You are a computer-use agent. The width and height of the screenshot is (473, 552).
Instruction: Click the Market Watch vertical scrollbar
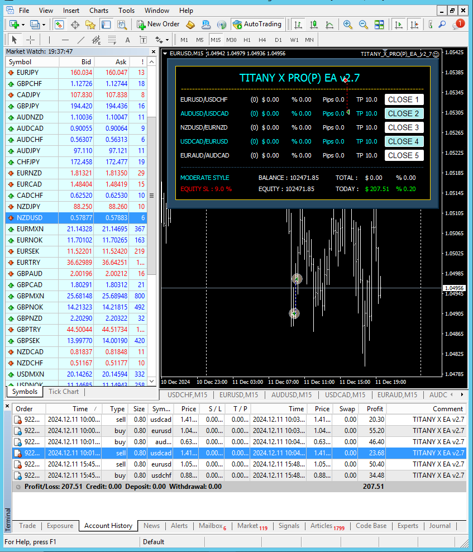pyautogui.click(x=152, y=223)
